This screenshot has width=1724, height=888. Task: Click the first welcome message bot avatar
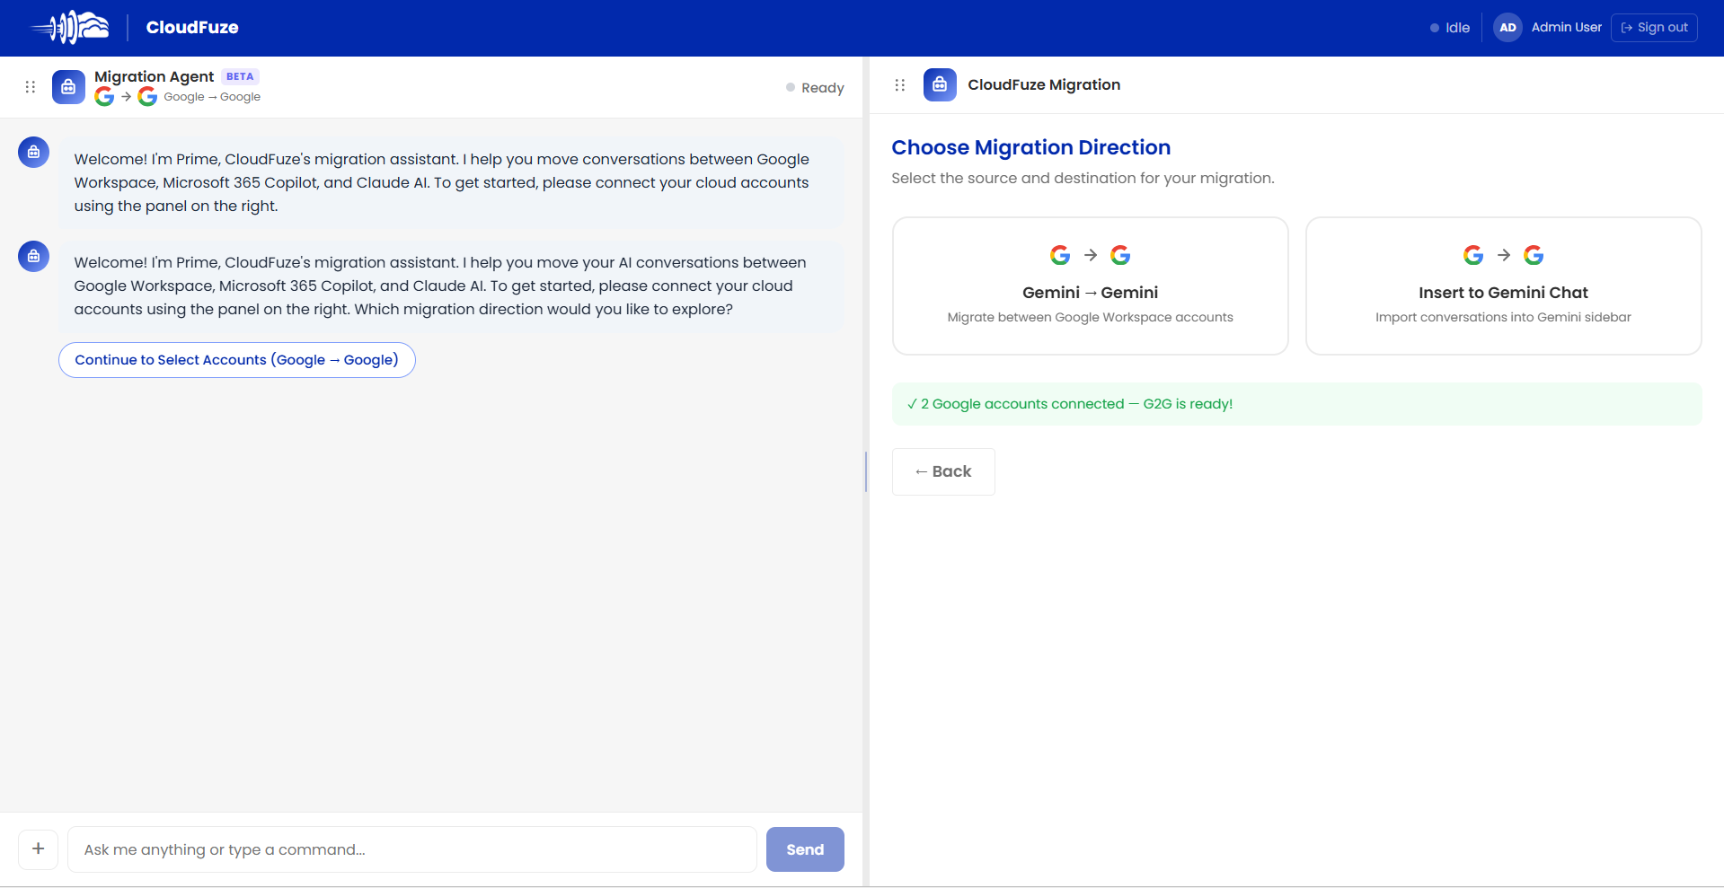33,152
